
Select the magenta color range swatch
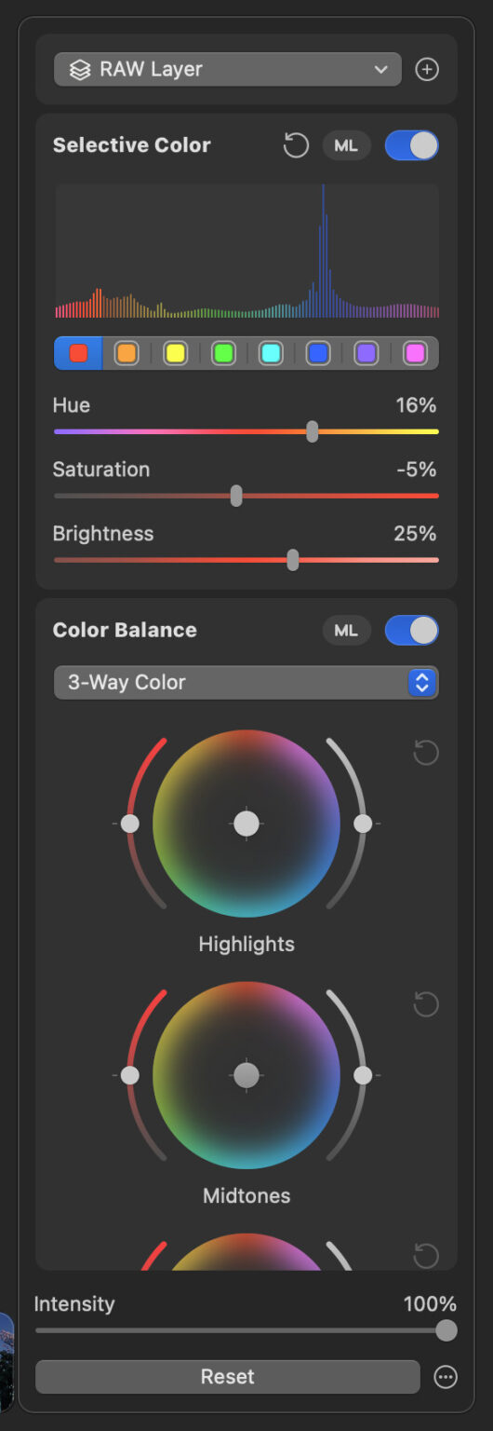(x=415, y=353)
